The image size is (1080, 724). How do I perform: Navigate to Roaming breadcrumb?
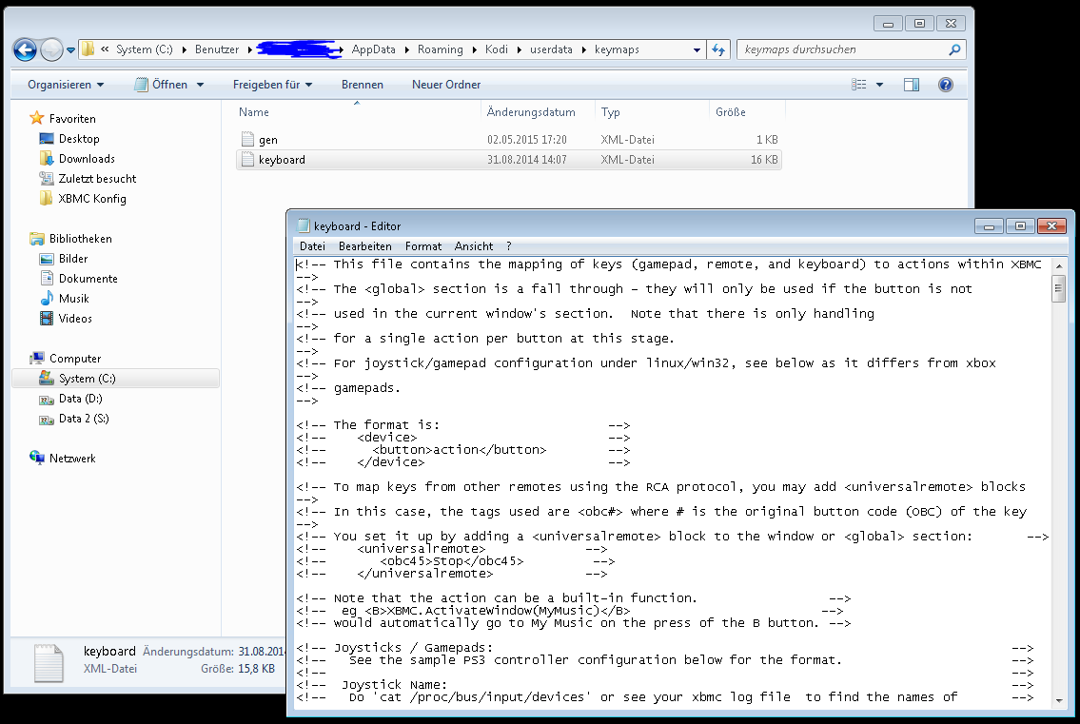(441, 49)
